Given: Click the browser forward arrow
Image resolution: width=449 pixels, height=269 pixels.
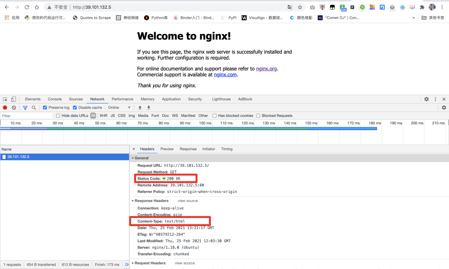Looking at the screenshot, I should pyautogui.click(x=17, y=7).
